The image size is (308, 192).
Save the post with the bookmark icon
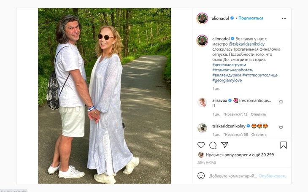(284, 145)
